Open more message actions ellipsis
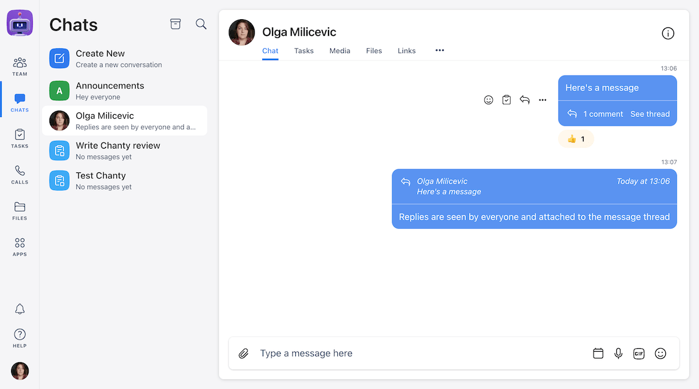Viewport: 699px width, 389px height. [x=543, y=100]
